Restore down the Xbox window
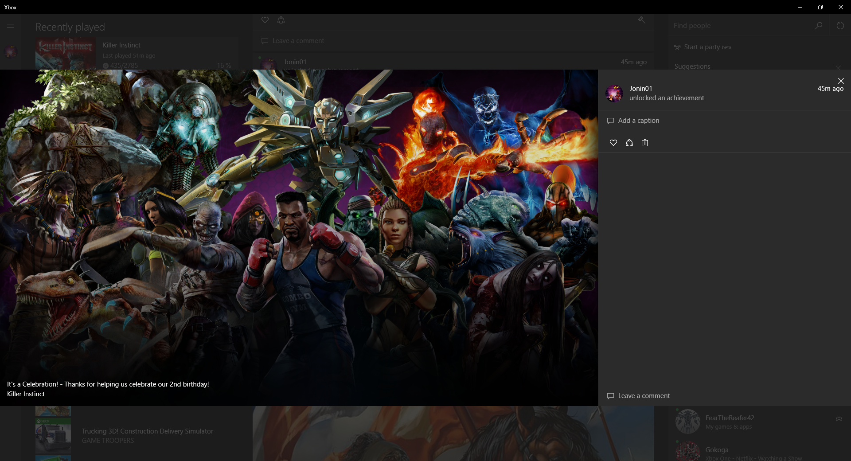The image size is (851, 461). [820, 7]
